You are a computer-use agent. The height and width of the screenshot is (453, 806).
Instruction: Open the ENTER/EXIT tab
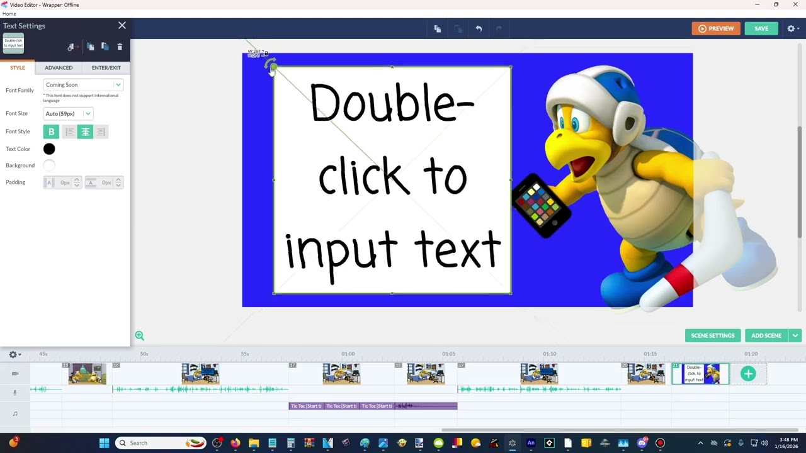106,67
